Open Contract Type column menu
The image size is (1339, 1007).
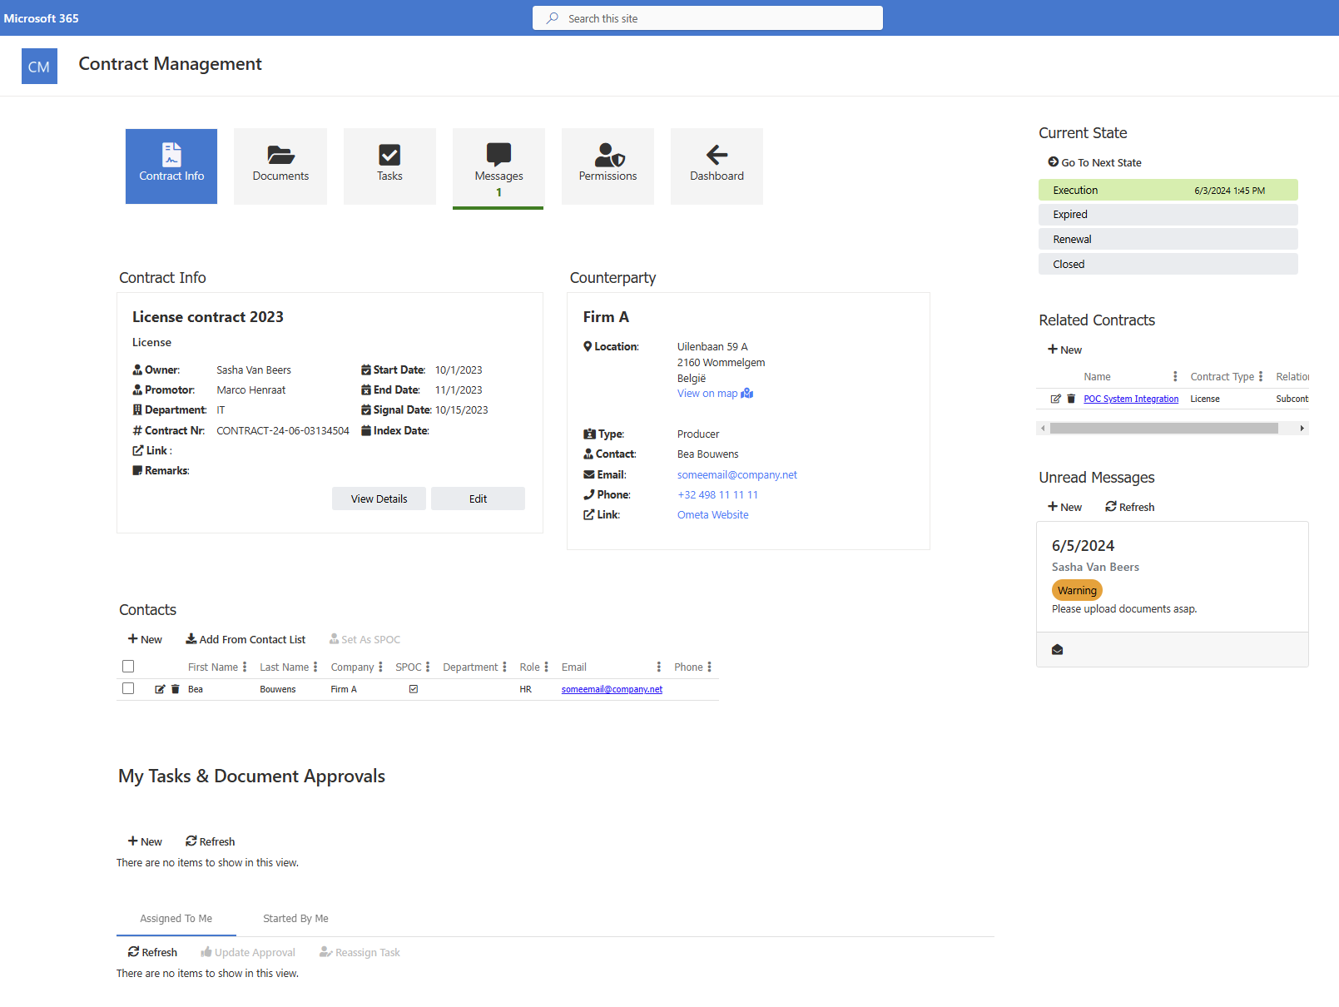tap(1261, 377)
